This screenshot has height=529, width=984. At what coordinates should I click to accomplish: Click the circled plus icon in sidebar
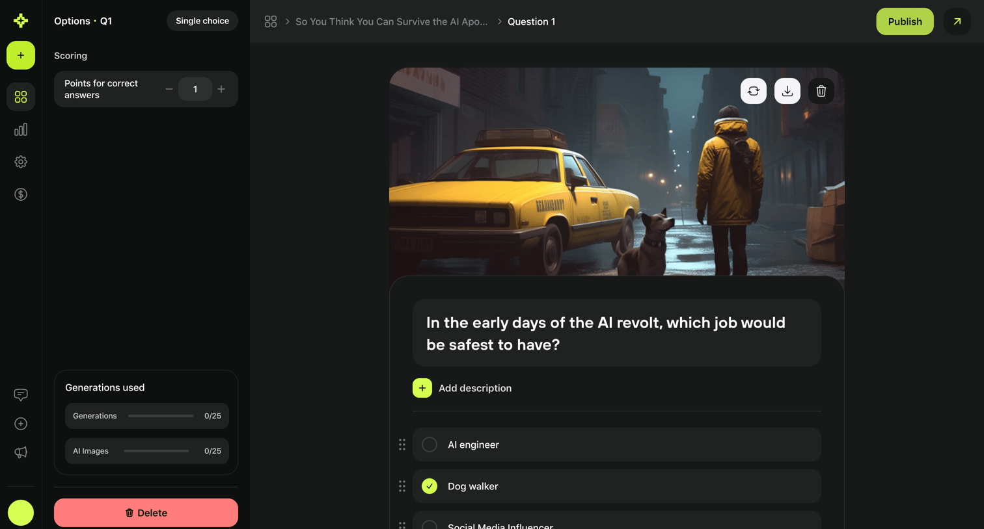click(21, 424)
